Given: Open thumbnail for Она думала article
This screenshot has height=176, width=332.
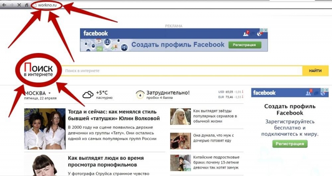Looking at the screenshot, I should (181, 141).
